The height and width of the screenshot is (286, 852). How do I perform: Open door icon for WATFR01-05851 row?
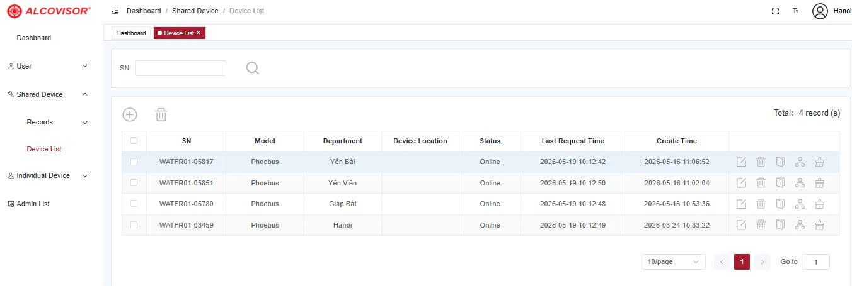[x=780, y=183]
